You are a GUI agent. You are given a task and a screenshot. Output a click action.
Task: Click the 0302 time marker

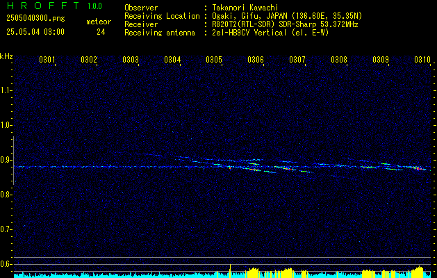[89, 60]
